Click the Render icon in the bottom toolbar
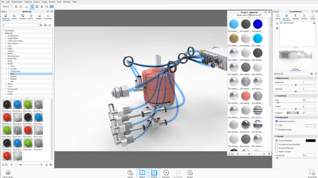The image size is (318, 178). (190, 173)
